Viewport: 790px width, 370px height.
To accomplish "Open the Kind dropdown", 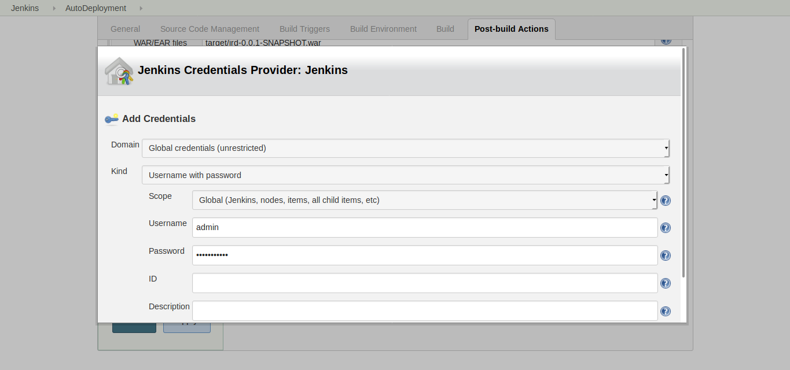I will tap(406, 175).
